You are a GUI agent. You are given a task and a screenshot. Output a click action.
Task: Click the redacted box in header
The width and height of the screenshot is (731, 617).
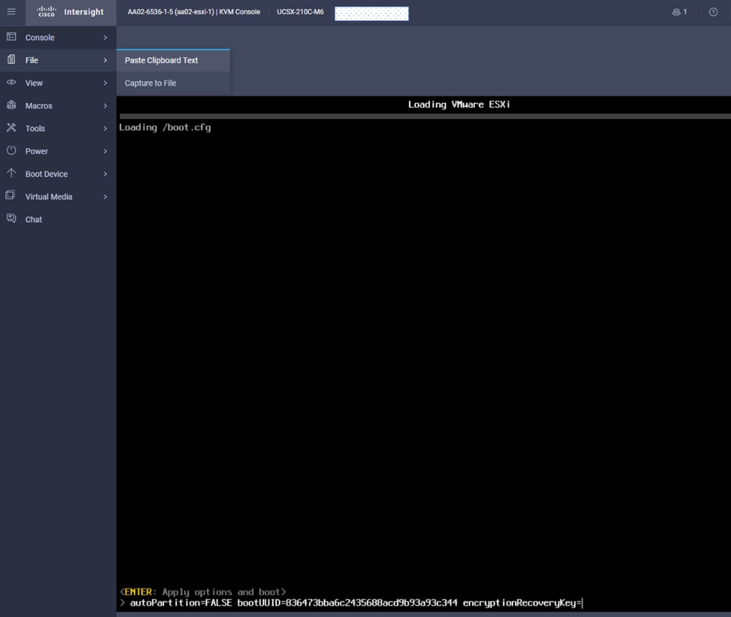pyautogui.click(x=372, y=13)
